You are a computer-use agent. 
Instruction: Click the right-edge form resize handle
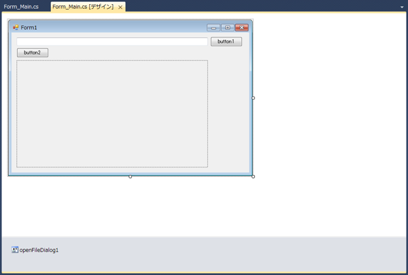253,98
